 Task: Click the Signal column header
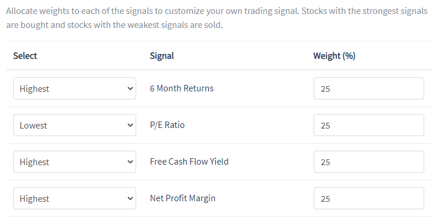tap(162, 56)
